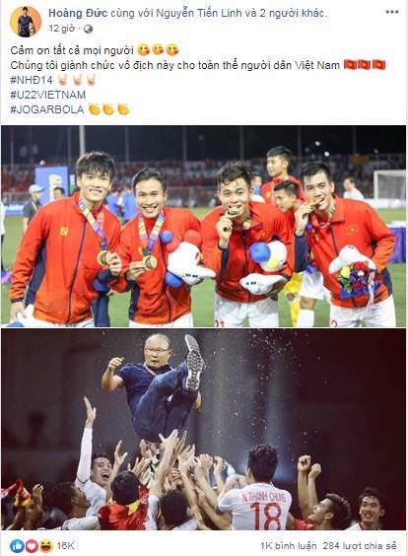Open the #NHĐ14 hashtag

pos(32,80)
